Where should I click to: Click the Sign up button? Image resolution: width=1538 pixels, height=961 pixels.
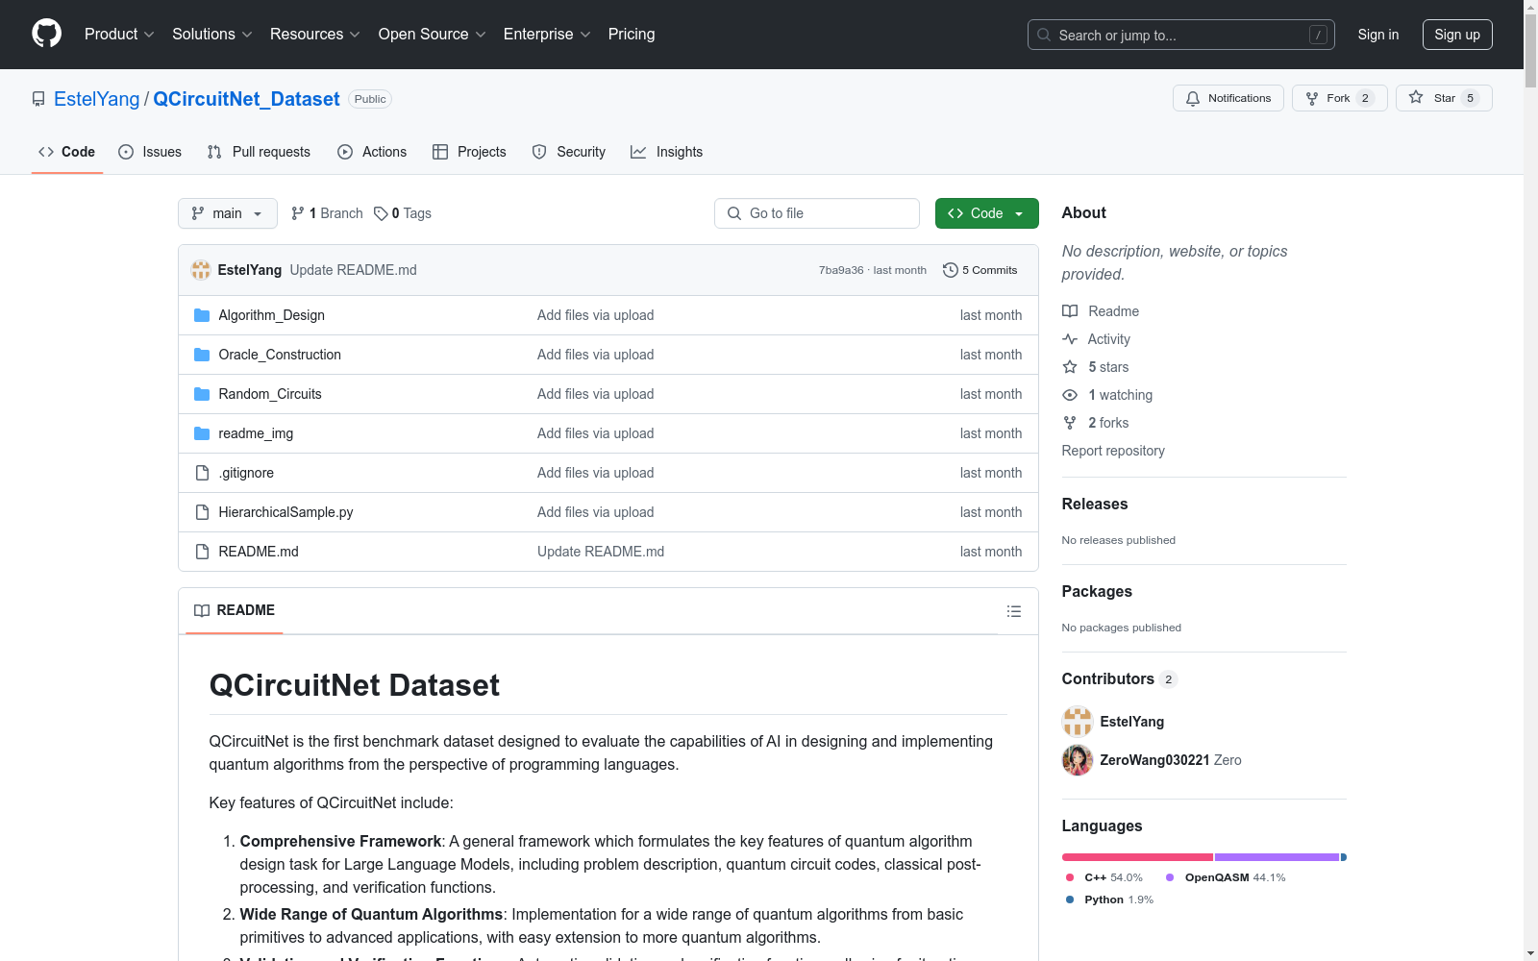coord(1457,35)
